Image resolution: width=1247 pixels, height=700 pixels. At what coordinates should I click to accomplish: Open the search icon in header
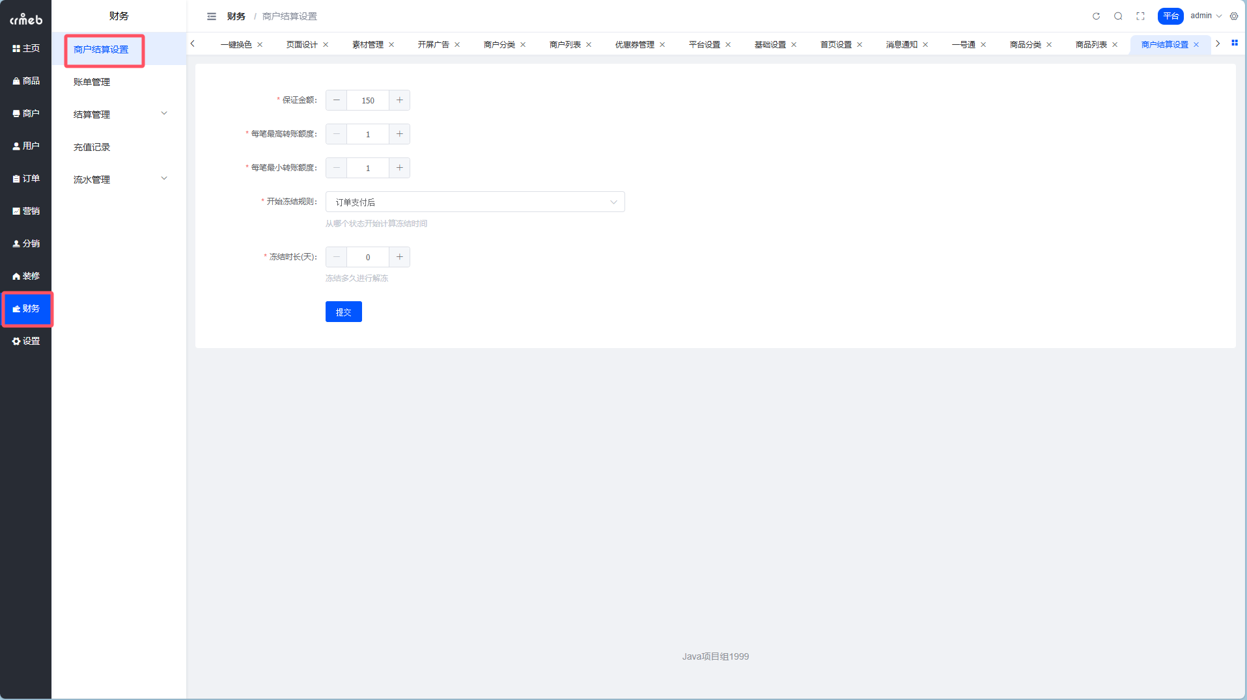point(1118,16)
